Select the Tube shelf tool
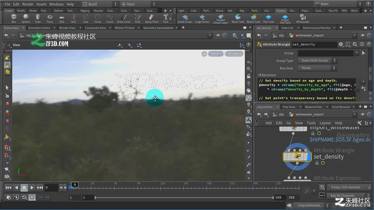 point(38,18)
